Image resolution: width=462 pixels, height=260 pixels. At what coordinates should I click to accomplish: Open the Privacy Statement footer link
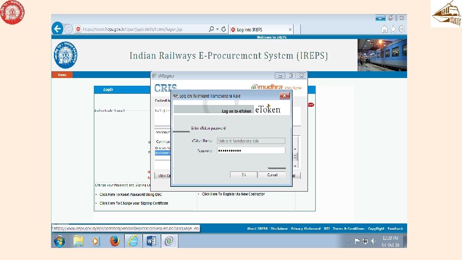(x=306, y=229)
